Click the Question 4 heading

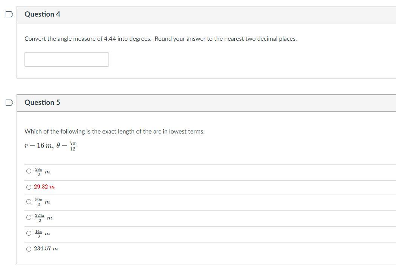[x=42, y=14]
